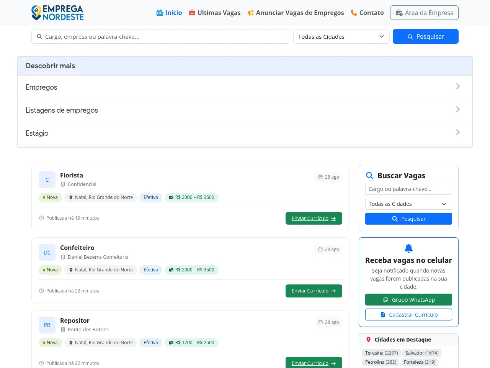Image resolution: width=490 pixels, height=368 pixels.
Task: Open the Área da Empresa button
Action: (x=424, y=13)
